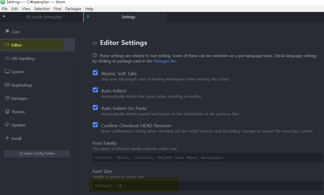Open the Core settings section
The width and height of the screenshot is (324, 195).
pyautogui.click(x=37, y=32)
